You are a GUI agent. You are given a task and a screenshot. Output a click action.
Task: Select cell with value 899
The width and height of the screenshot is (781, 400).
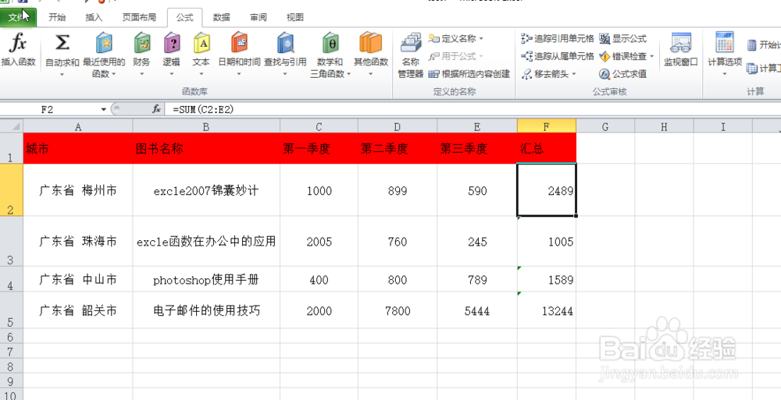398,190
